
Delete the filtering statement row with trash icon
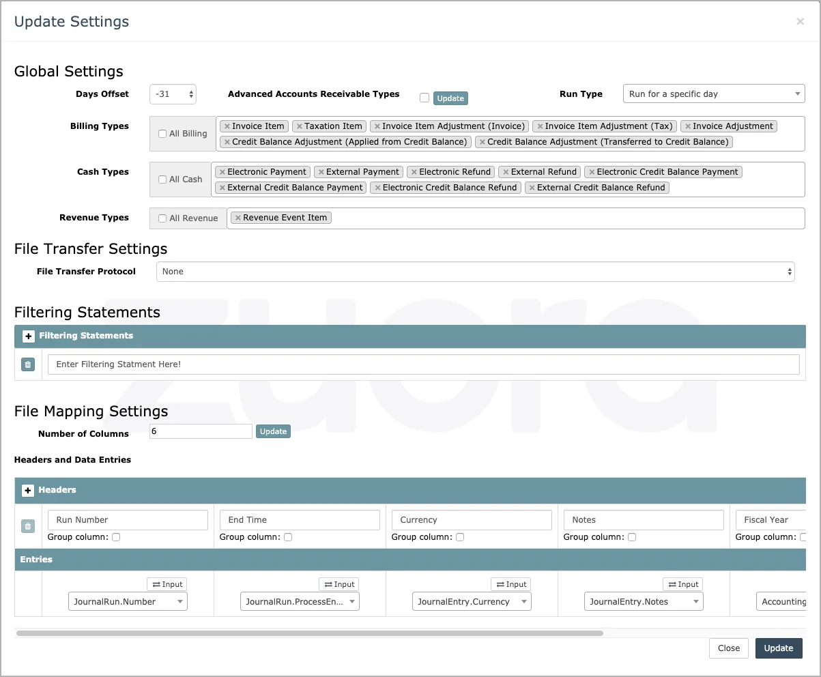point(28,364)
